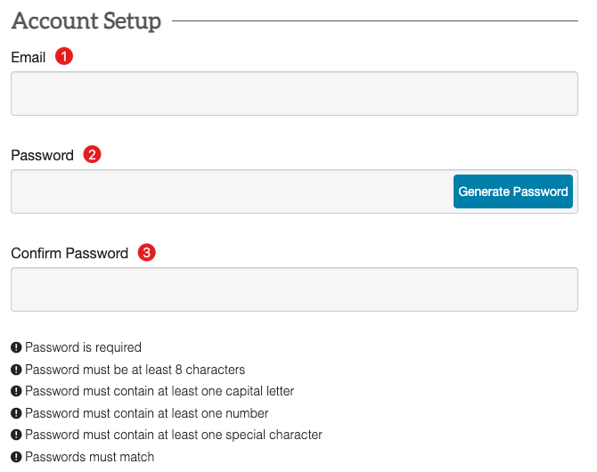Focus the Confirm Password input field
Image resolution: width=597 pixels, height=472 pixels.
pyautogui.click(x=294, y=289)
